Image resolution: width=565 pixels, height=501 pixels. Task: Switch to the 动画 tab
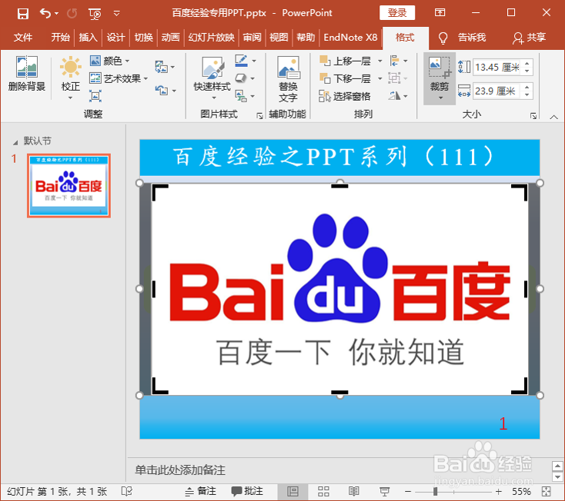tap(170, 37)
